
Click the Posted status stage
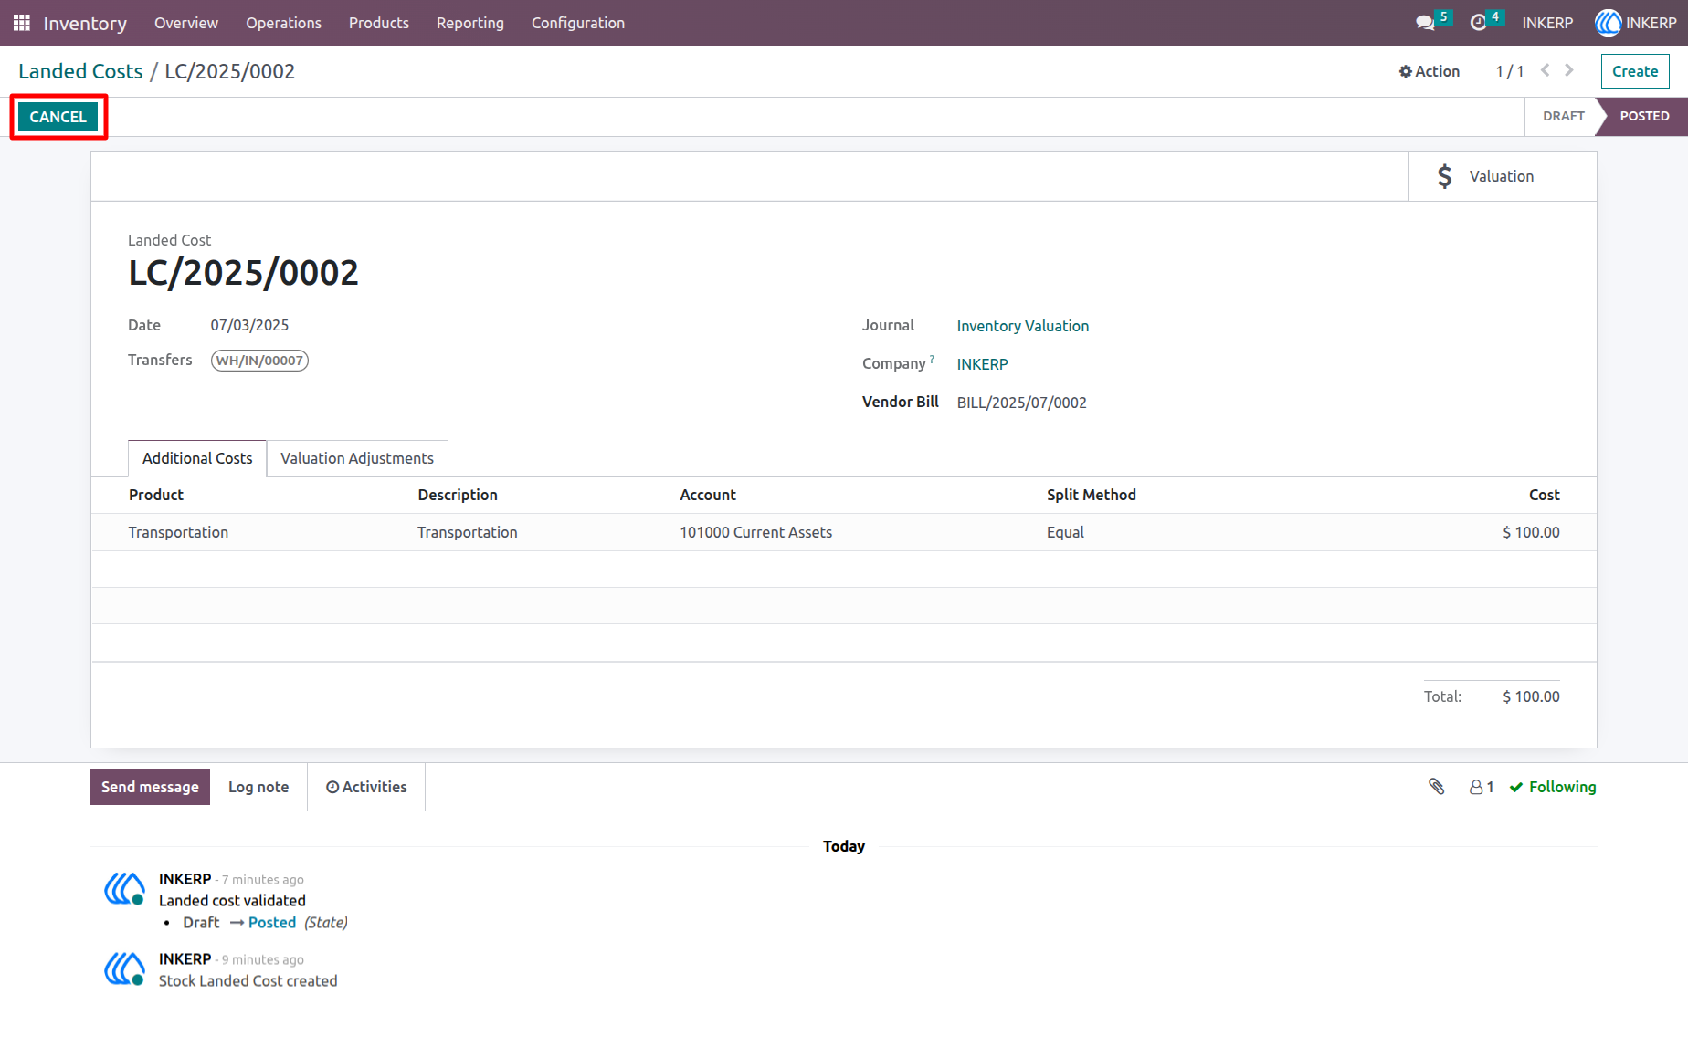coord(1644,116)
